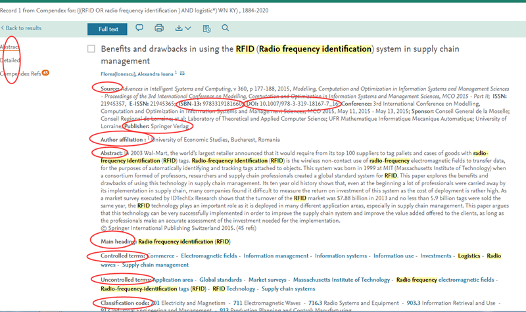Open the Compendex Refs tab
Viewport: 526px width, 312px height.
click(20, 74)
